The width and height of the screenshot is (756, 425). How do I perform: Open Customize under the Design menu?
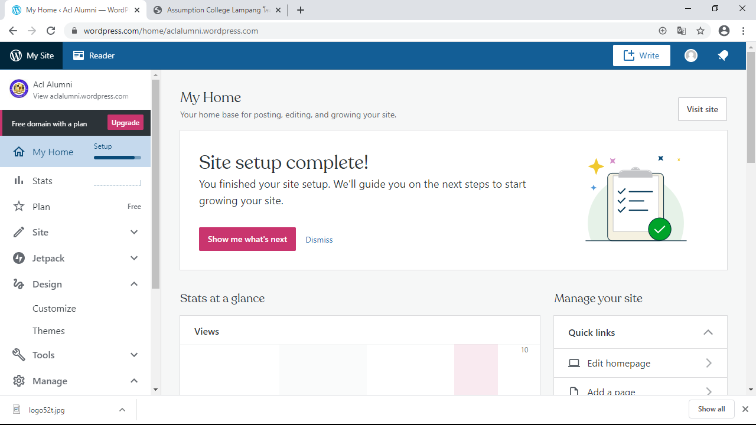click(x=54, y=309)
